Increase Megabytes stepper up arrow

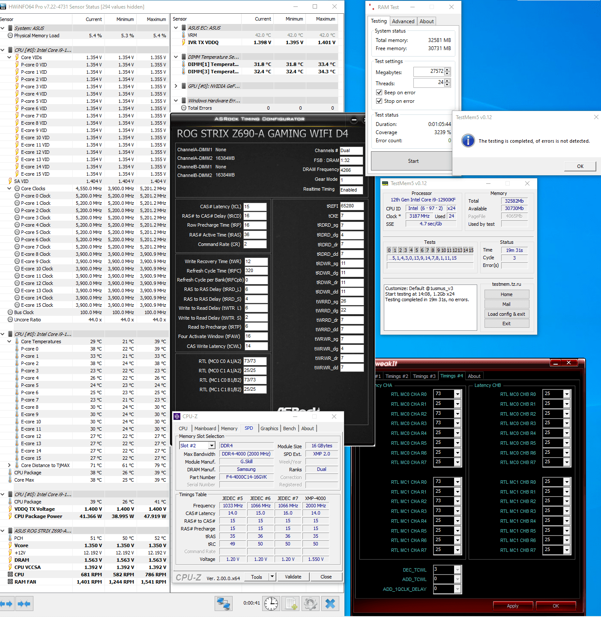tap(447, 69)
